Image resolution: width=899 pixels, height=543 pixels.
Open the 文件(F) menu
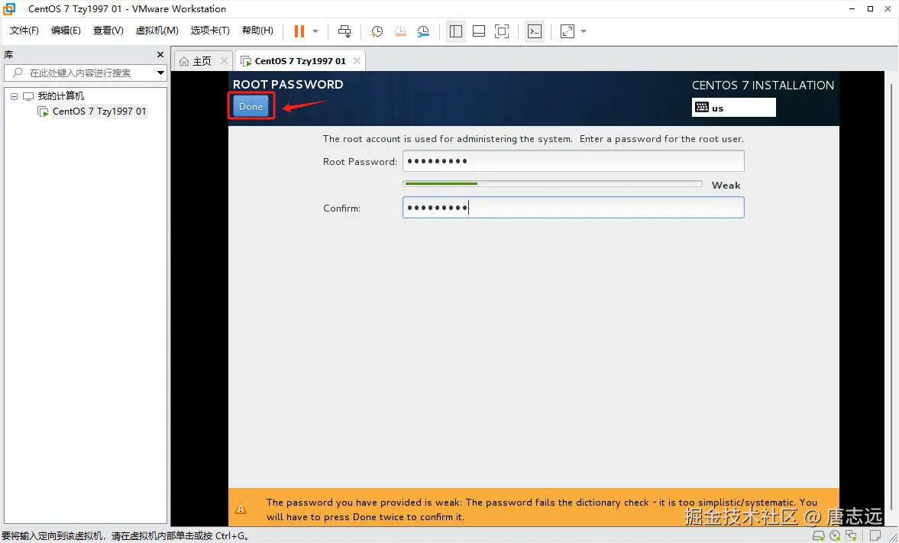coord(24,31)
